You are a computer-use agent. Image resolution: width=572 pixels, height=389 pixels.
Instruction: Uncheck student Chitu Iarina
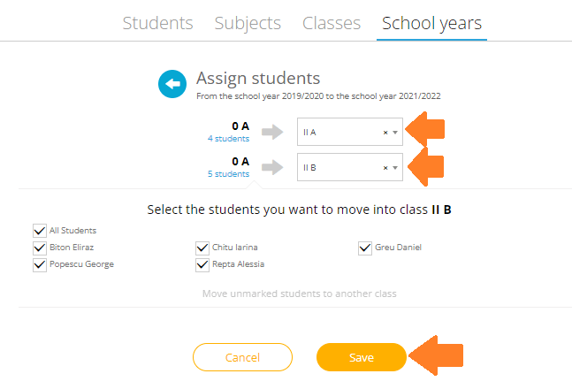pos(202,248)
